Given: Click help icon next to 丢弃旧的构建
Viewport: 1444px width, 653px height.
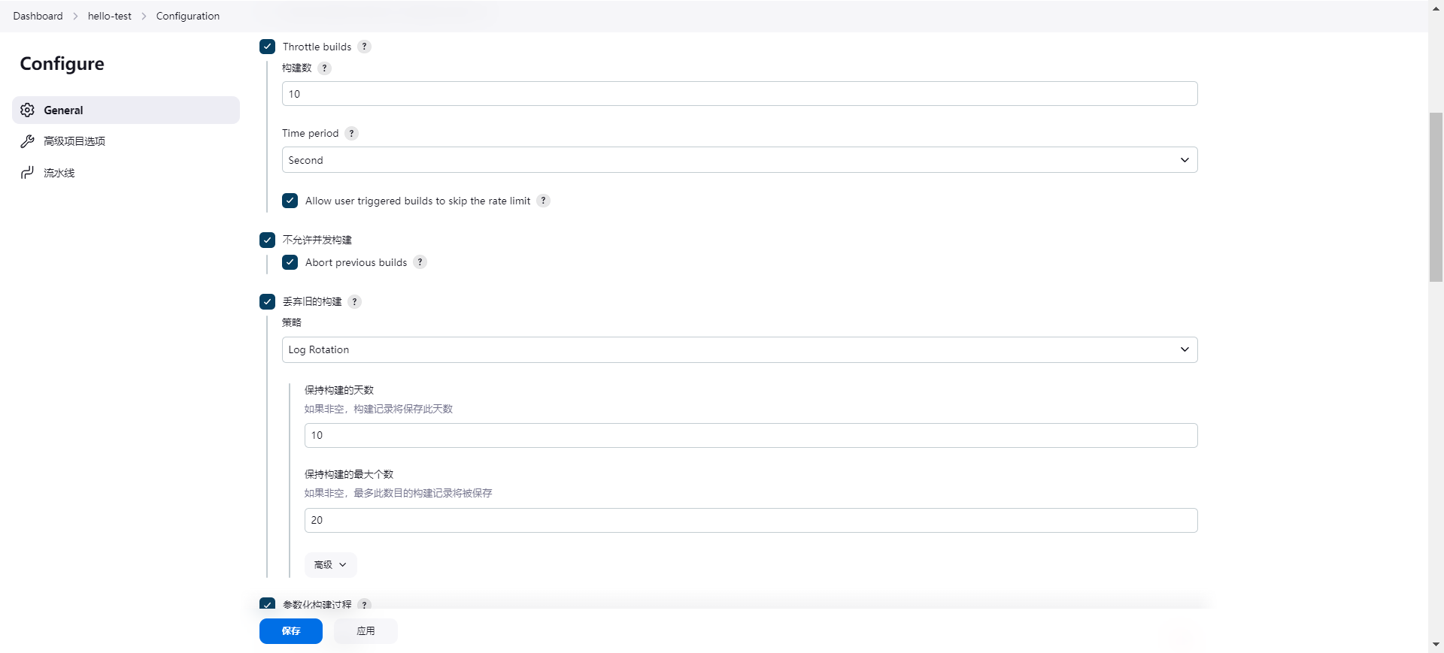Looking at the screenshot, I should 354,301.
